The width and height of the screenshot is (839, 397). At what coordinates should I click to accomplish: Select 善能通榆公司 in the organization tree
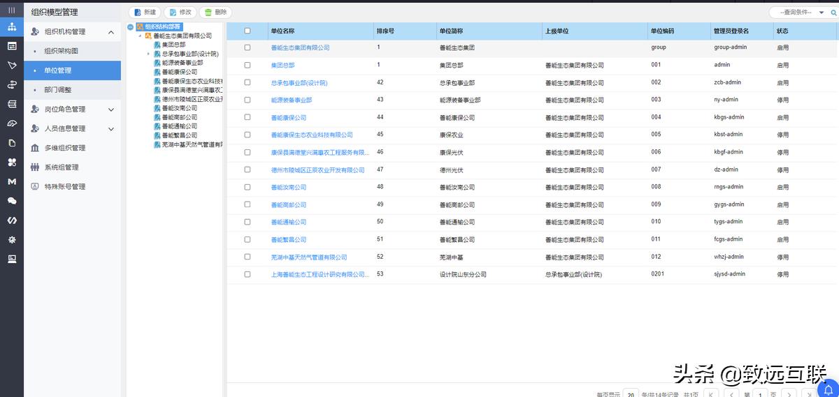180,126
